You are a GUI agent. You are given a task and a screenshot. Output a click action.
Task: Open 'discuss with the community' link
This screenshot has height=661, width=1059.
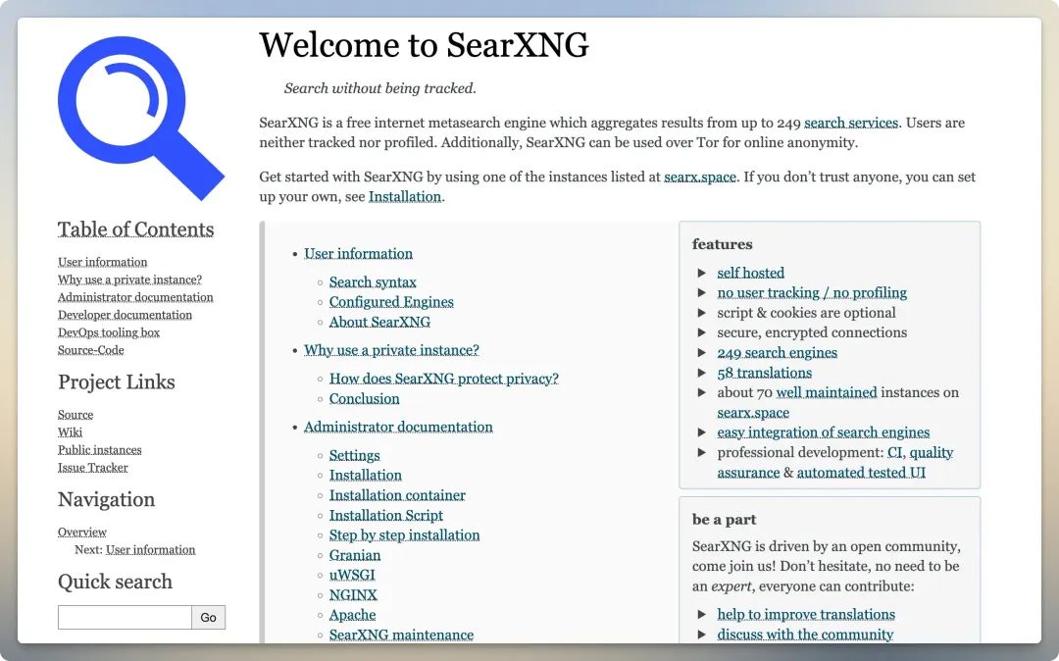(805, 635)
